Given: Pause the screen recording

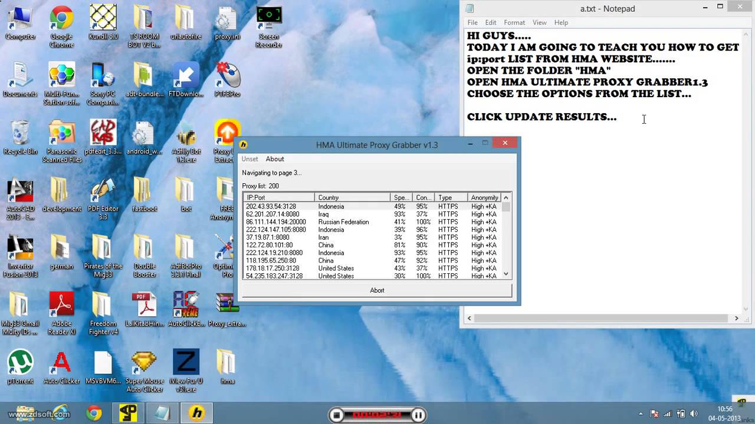Looking at the screenshot, I should (x=418, y=415).
